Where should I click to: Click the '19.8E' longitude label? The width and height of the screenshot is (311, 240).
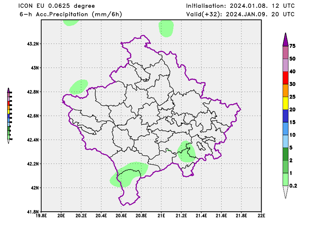click(41, 216)
